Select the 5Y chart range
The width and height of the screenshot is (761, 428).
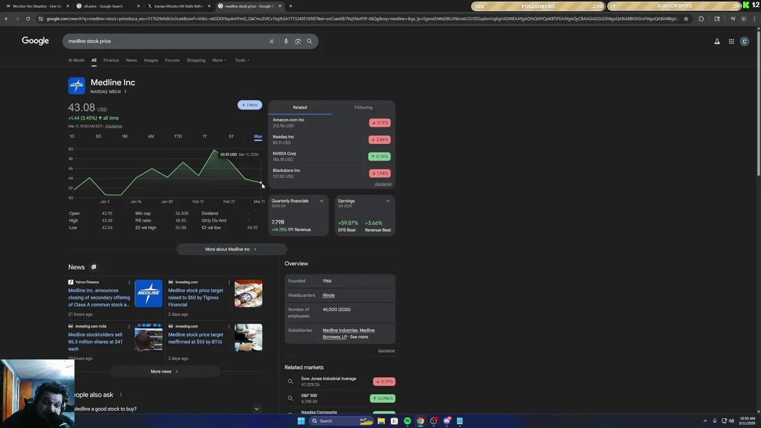tap(231, 136)
